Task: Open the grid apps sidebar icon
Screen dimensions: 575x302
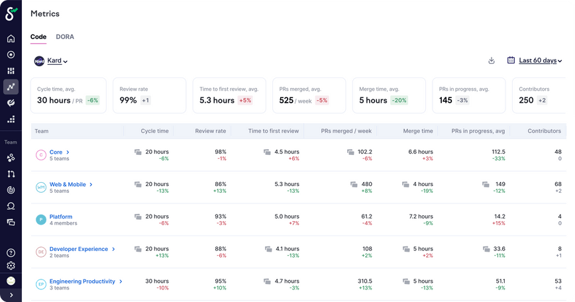Action: [x=11, y=71]
